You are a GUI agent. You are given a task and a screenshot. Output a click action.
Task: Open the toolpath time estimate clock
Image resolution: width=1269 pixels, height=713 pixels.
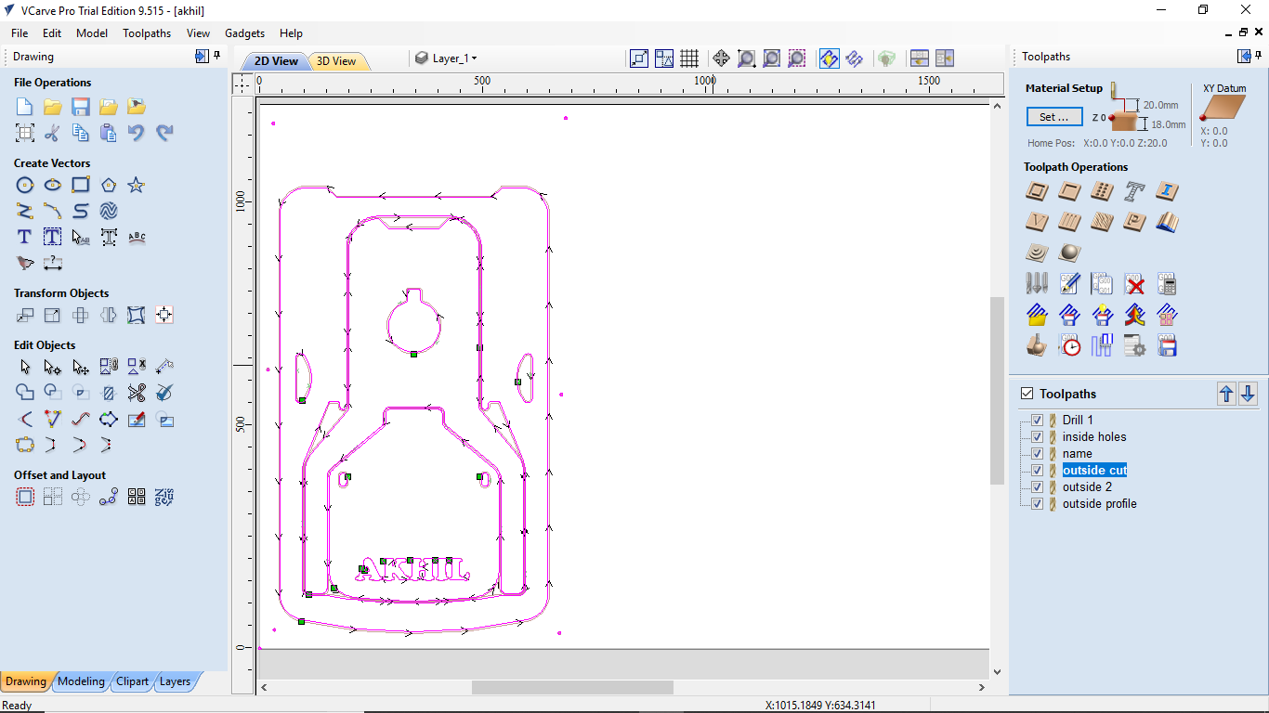[x=1069, y=346]
